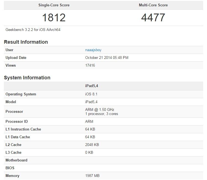Click the Motherboard row label
This screenshot has width=207, height=180.
point(16,160)
